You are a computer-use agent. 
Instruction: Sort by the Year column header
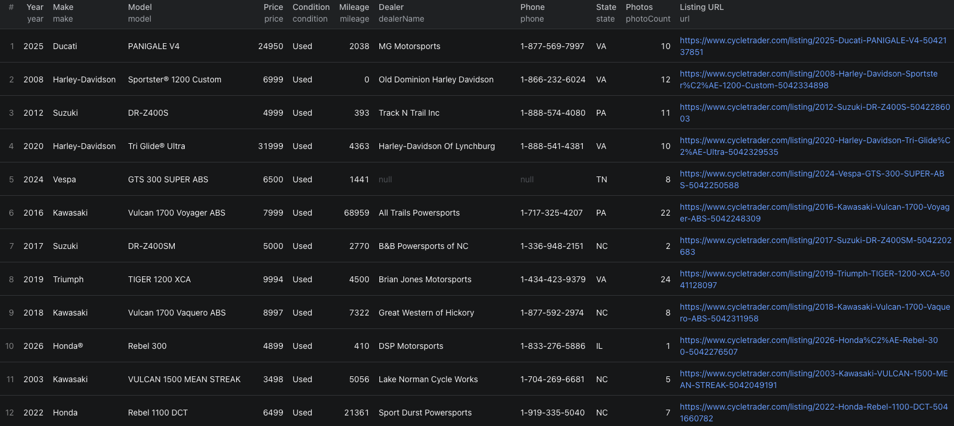[35, 7]
